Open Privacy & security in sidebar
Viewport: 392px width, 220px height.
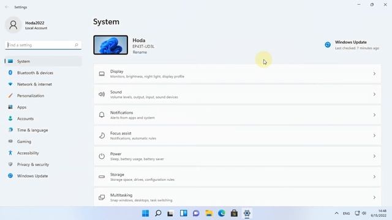tap(43, 164)
